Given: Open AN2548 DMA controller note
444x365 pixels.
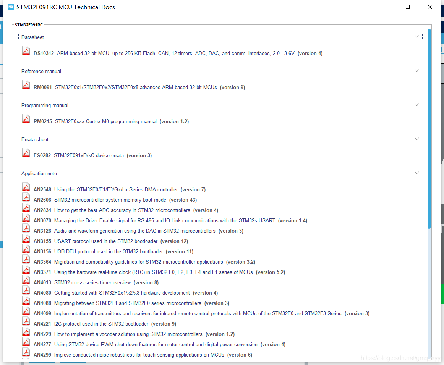Looking at the screenshot, I should click(120, 189).
